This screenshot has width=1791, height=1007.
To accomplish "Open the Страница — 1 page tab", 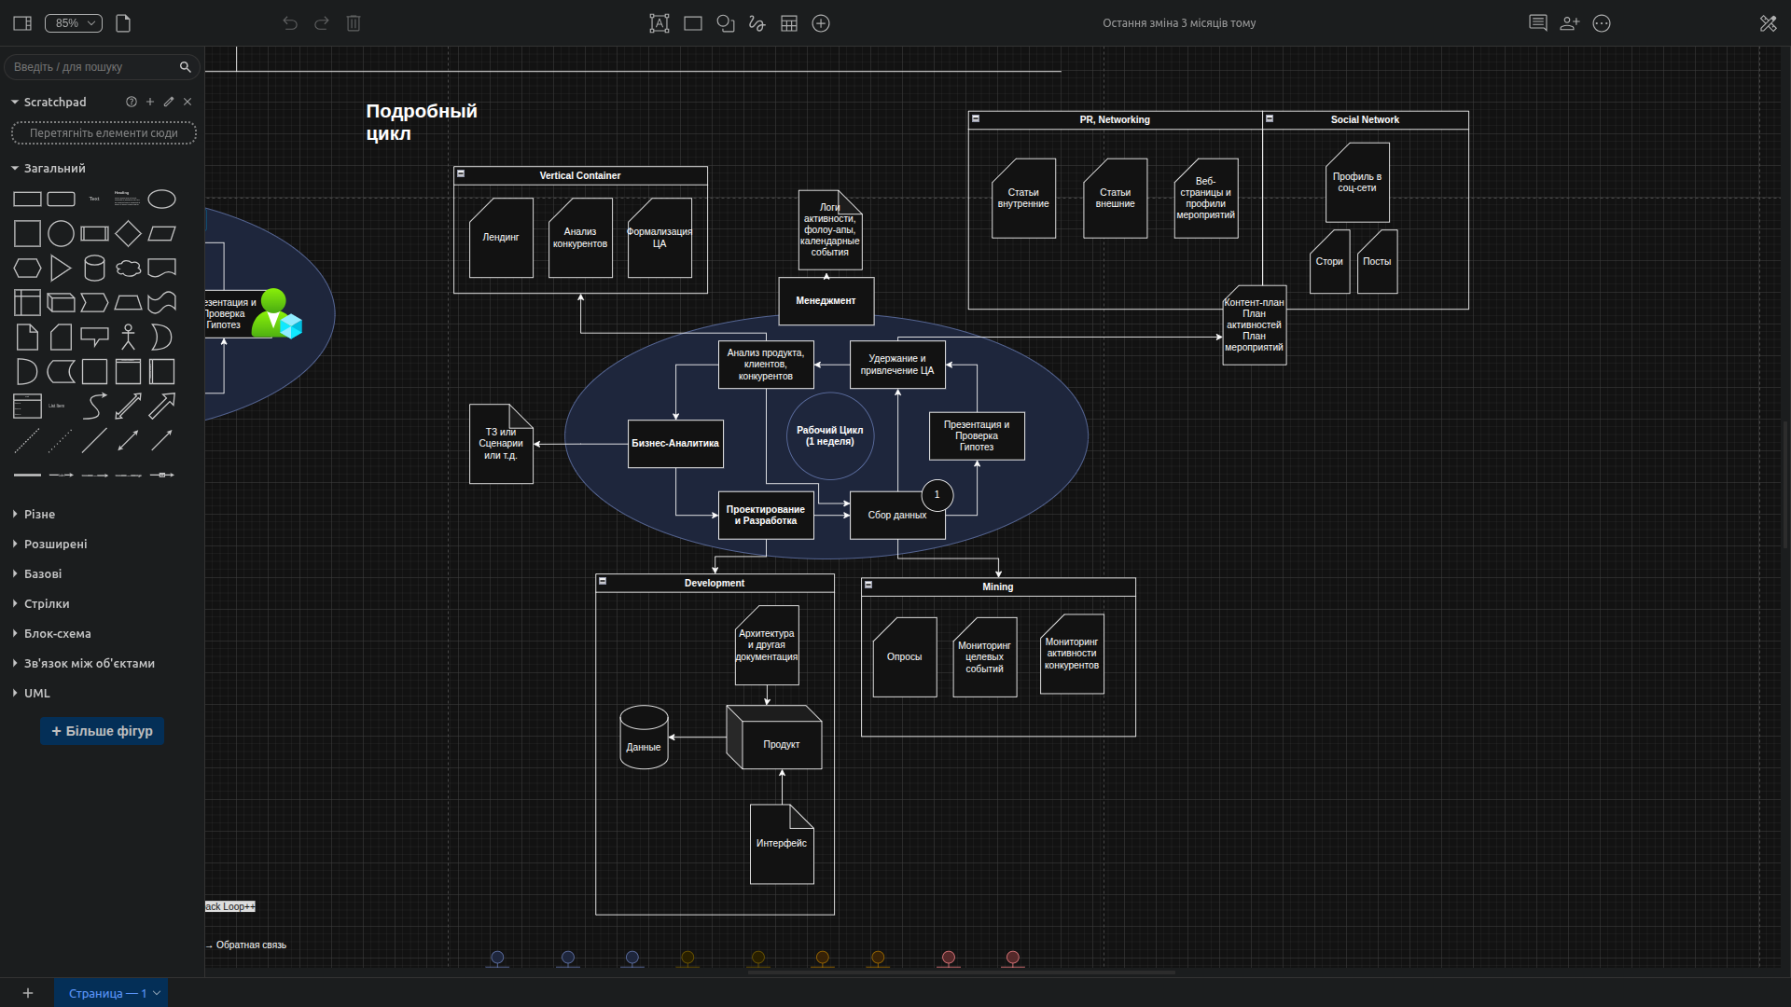I will [x=107, y=993].
